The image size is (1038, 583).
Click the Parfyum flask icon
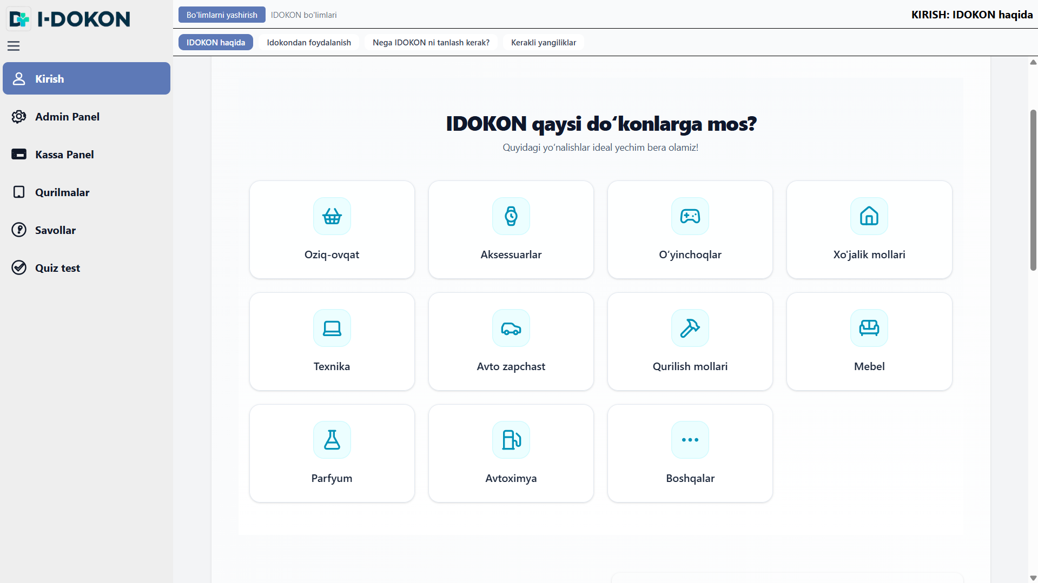tap(332, 440)
